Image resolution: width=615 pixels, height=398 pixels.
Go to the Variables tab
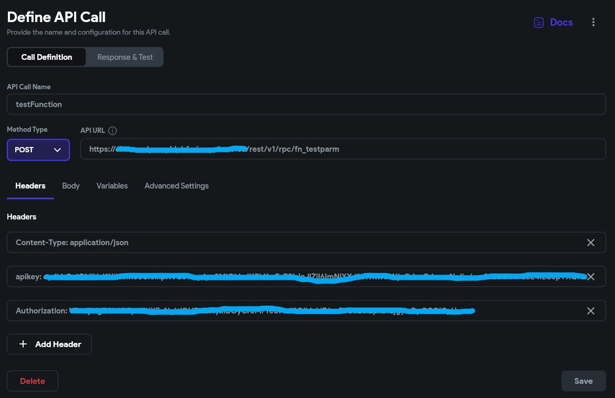pyautogui.click(x=112, y=186)
